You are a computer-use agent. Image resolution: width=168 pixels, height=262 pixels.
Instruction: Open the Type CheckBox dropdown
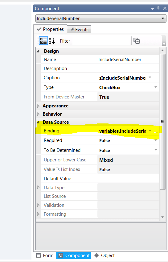(x=156, y=87)
